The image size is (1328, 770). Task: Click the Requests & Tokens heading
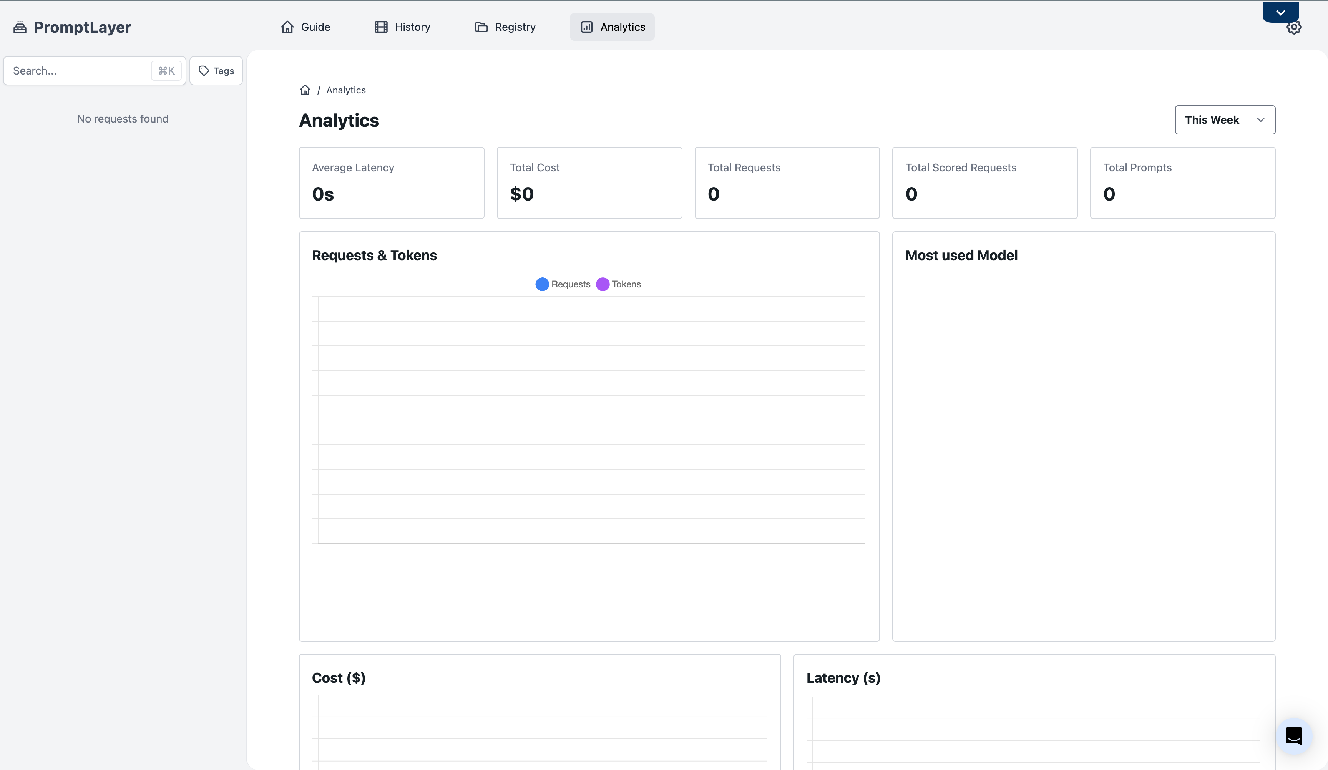click(374, 255)
